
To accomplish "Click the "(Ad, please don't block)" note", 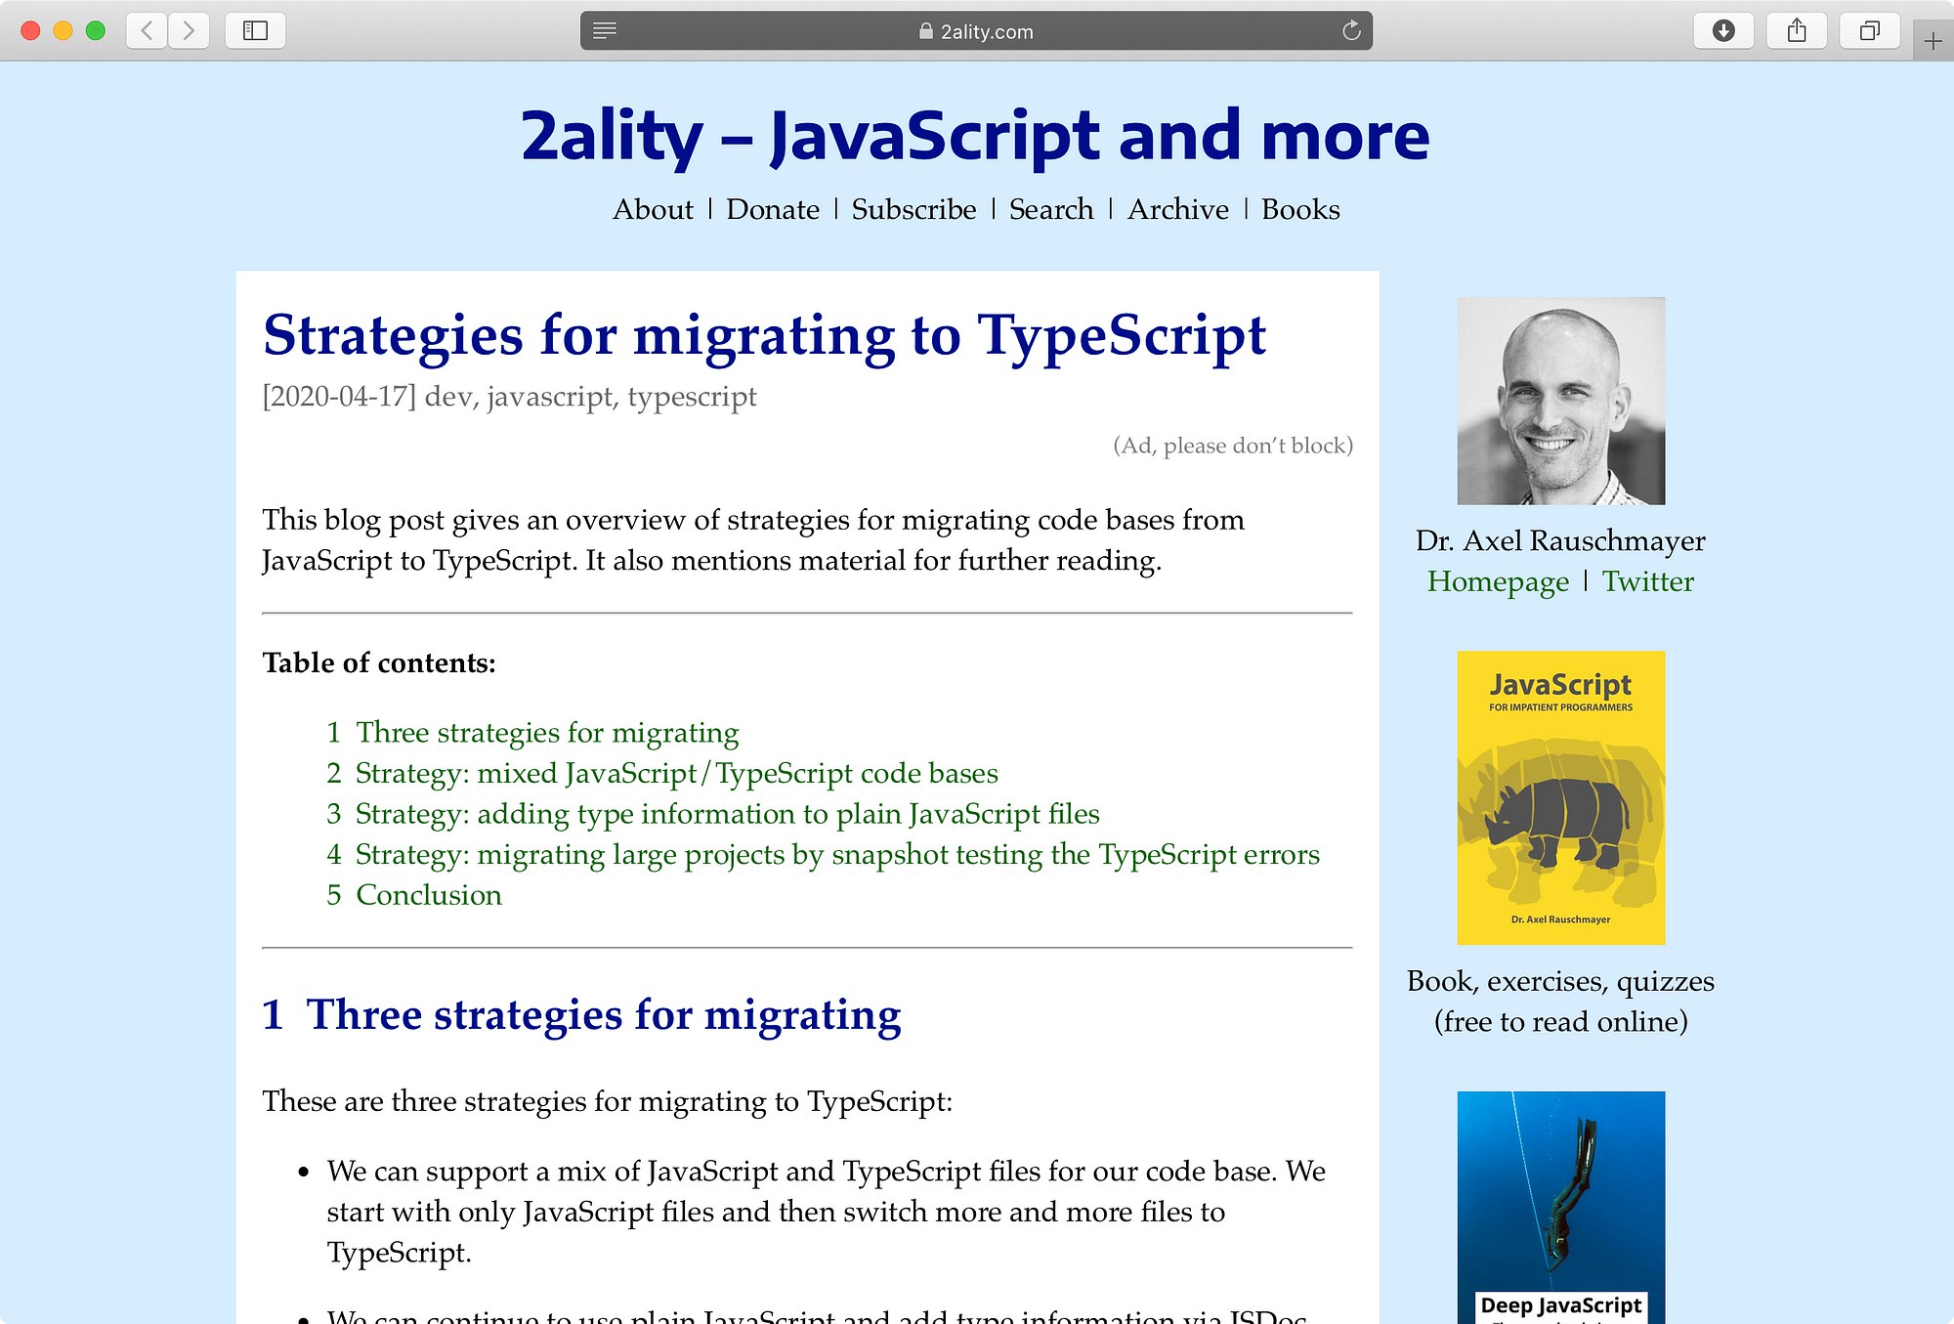I will coord(1233,446).
